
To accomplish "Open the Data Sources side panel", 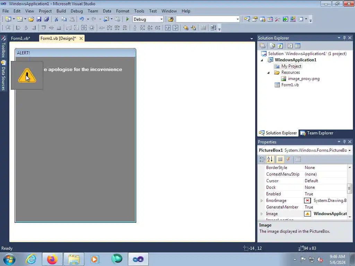I will [x=3, y=76].
